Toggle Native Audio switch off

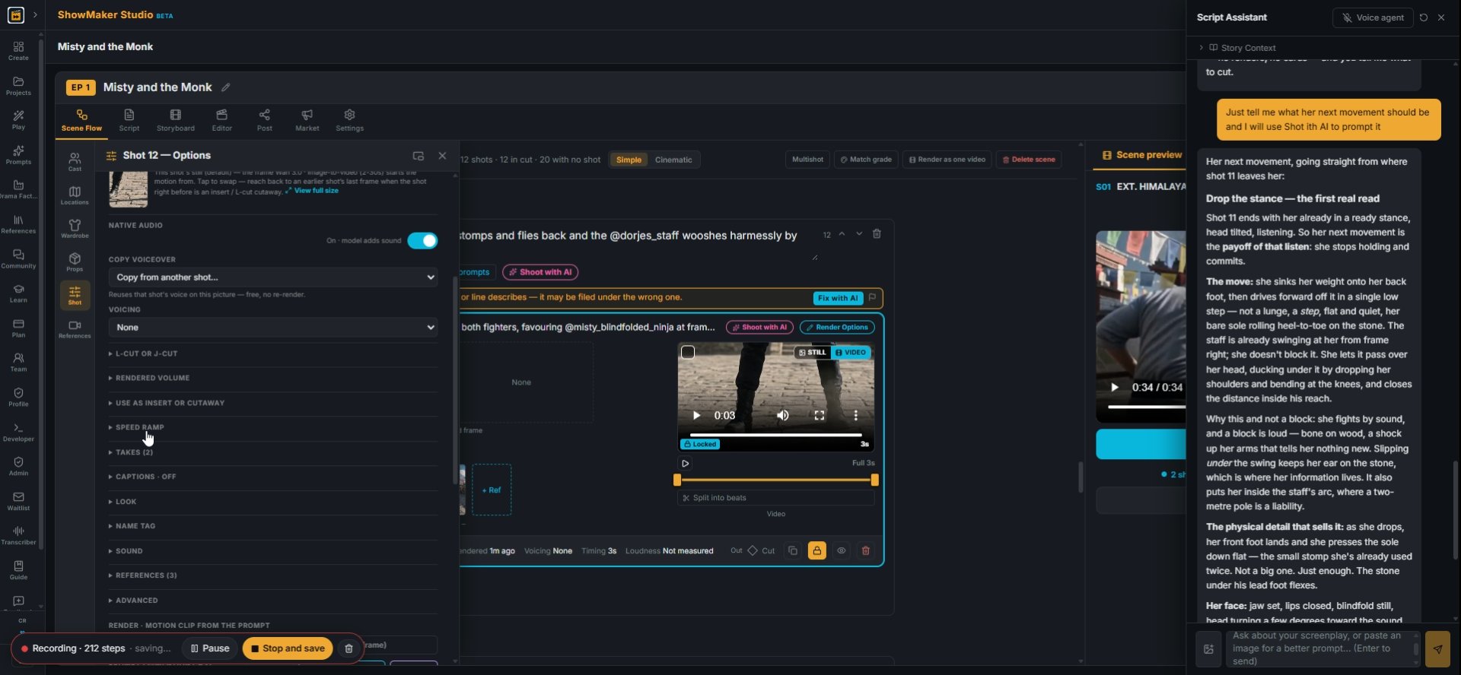[x=422, y=241]
